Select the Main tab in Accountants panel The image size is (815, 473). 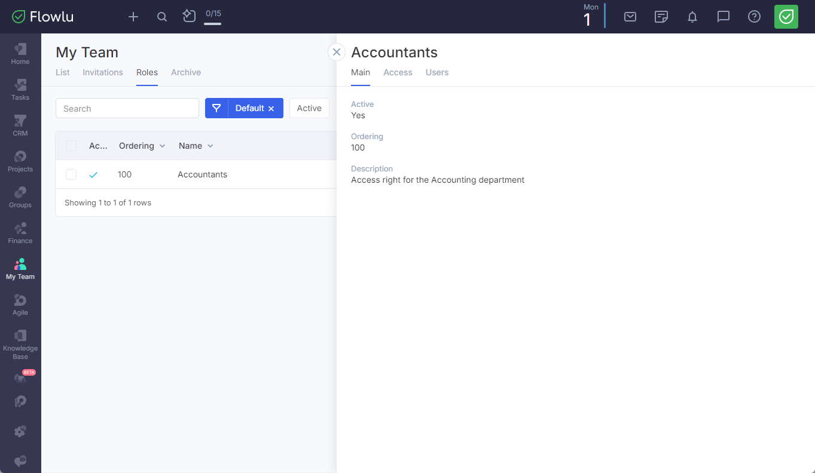pyautogui.click(x=361, y=72)
